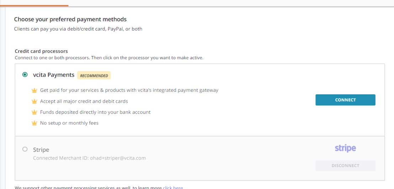
Task: Click crown icon beside No setup fees
Action: pos(34,123)
